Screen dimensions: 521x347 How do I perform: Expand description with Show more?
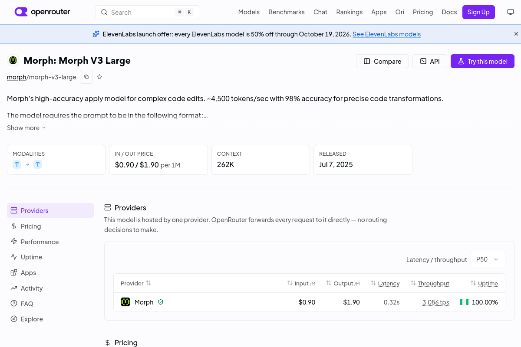[26, 128]
